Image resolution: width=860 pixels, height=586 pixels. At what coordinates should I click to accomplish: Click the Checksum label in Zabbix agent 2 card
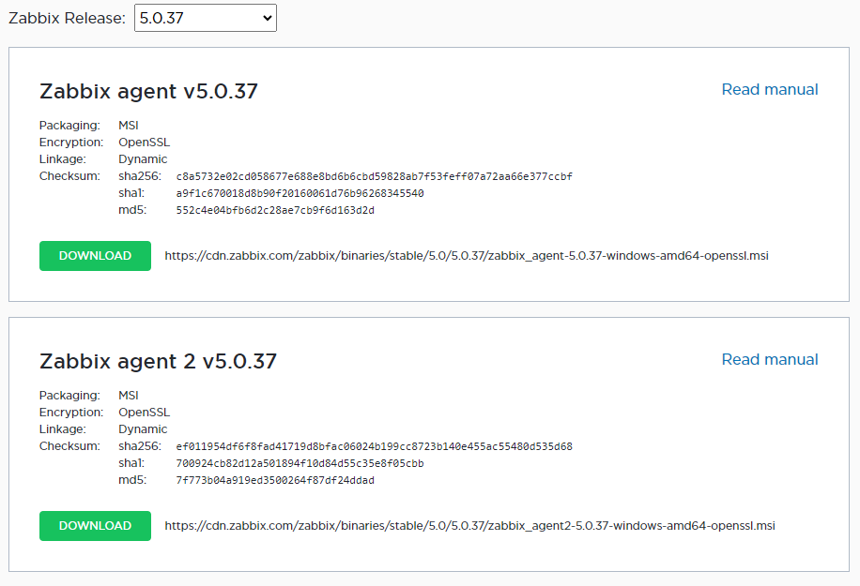[x=69, y=446]
